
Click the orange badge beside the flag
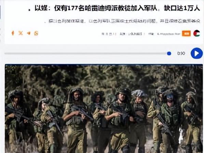coord(186,34)
